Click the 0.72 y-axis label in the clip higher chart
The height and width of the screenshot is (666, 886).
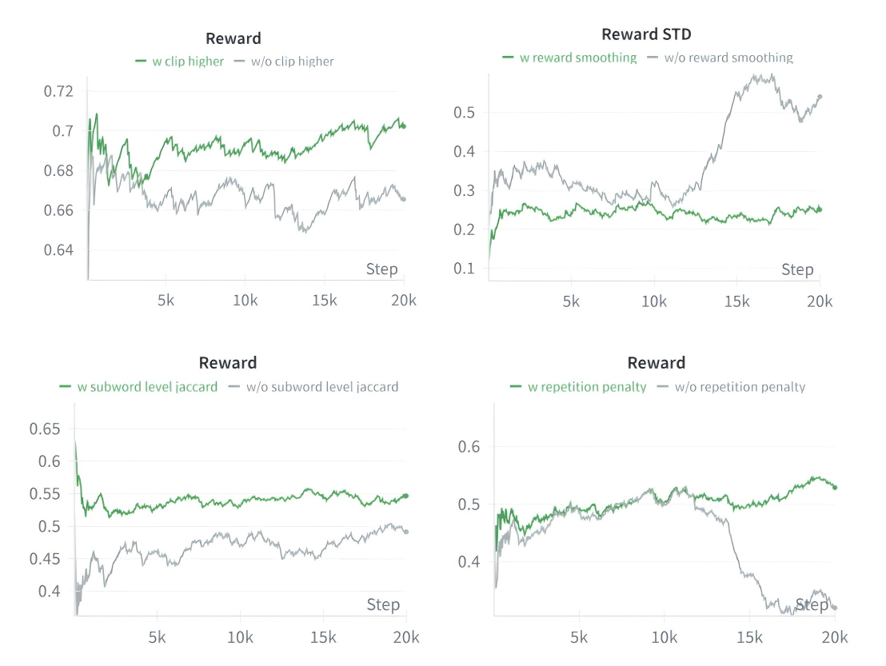[57, 91]
